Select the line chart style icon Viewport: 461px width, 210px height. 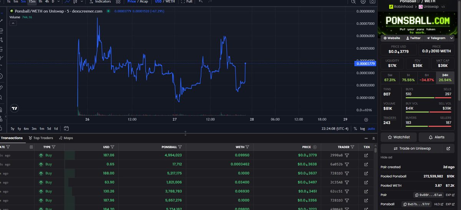click(x=68, y=2)
